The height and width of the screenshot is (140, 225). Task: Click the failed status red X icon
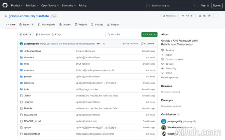[104, 44]
